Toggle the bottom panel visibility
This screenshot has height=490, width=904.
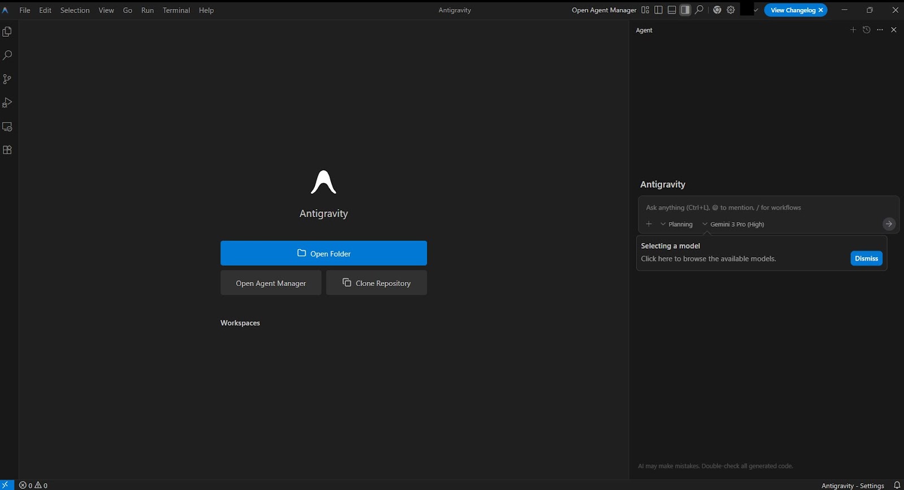[672, 10]
